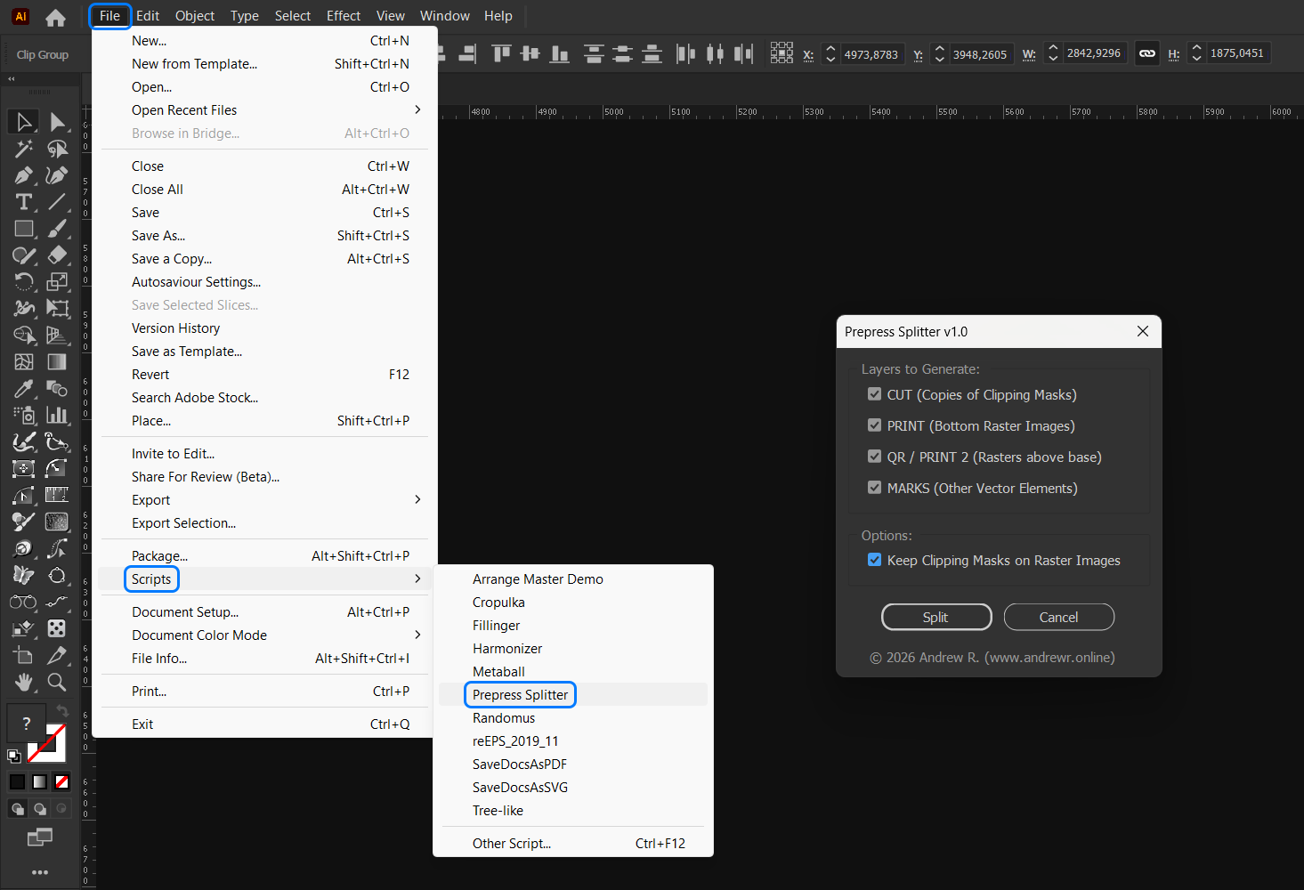This screenshot has width=1304, height=890.
Task: Choose the Magic Wand tool
Action: [x=24, y=149]
